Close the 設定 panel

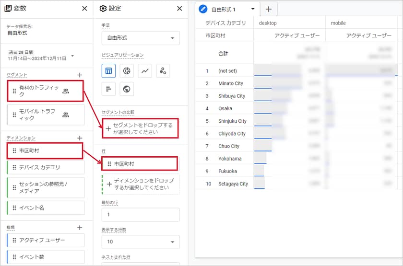(179, 8)
